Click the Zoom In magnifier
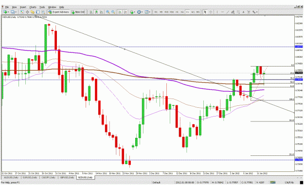304x185 pixels. (107, 12)
